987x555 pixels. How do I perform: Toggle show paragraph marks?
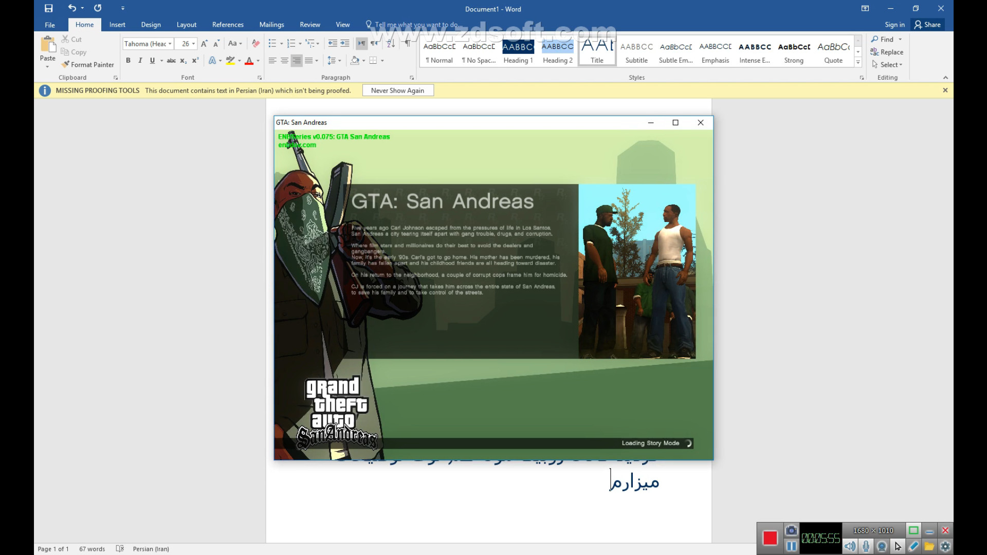[x=408, y=44]
